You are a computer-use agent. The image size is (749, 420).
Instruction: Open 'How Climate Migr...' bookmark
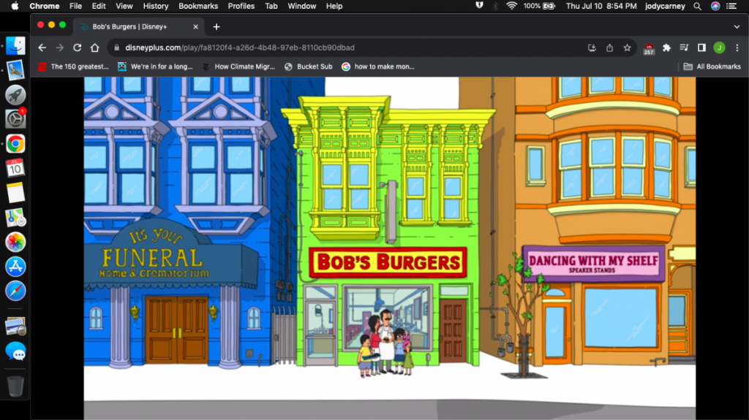click(x=239, y=66)
